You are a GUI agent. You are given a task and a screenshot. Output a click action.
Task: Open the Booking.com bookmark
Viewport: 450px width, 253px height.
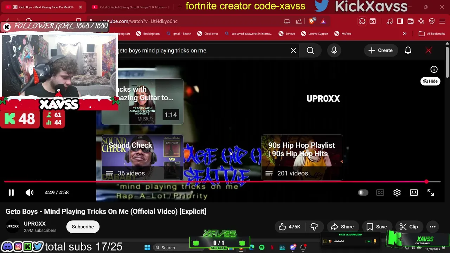148,34
